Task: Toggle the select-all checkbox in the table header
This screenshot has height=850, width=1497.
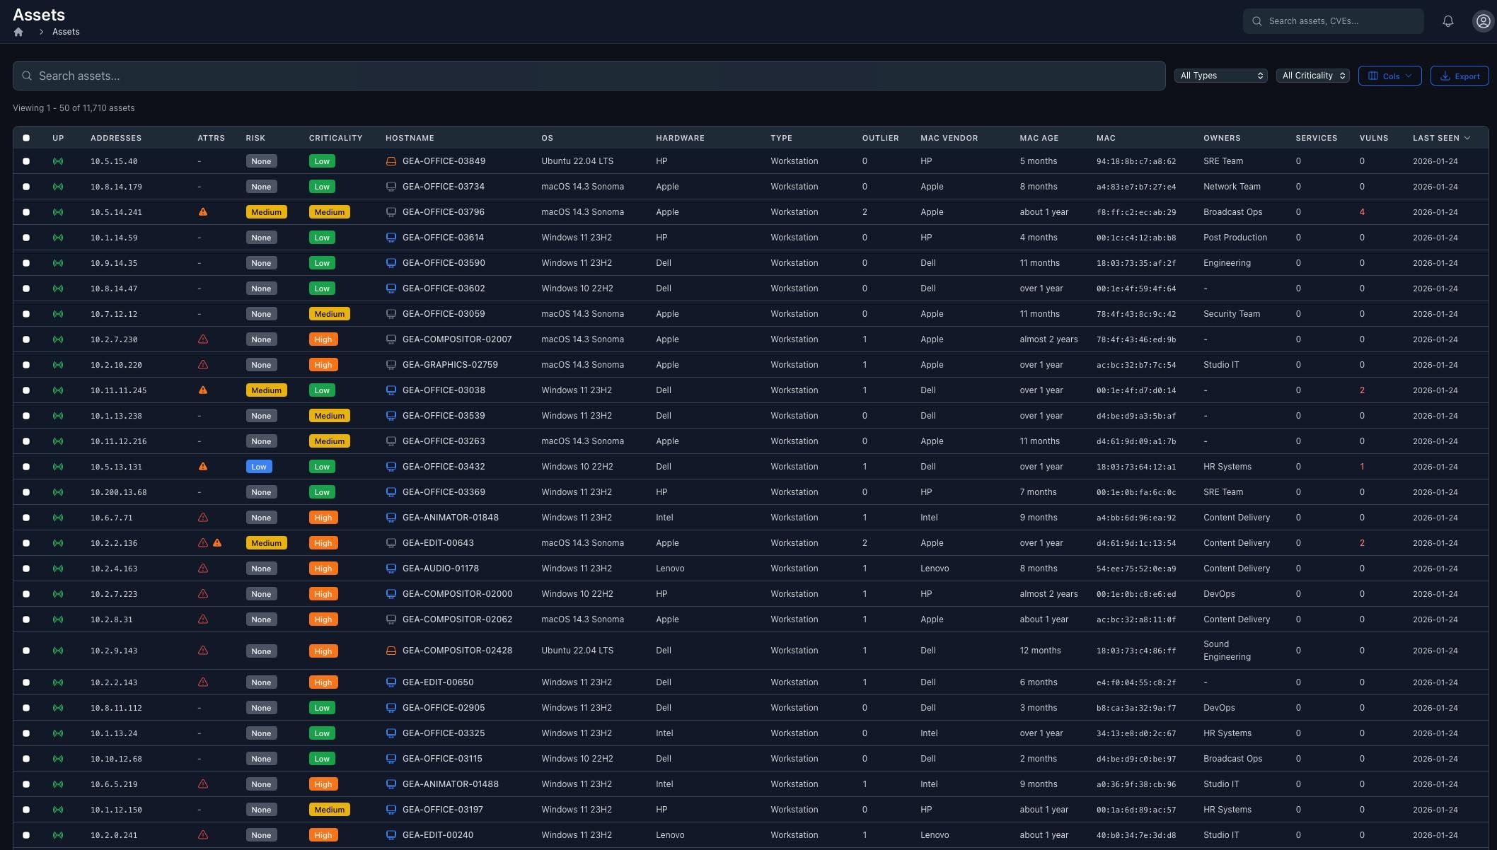Action: 26,138
